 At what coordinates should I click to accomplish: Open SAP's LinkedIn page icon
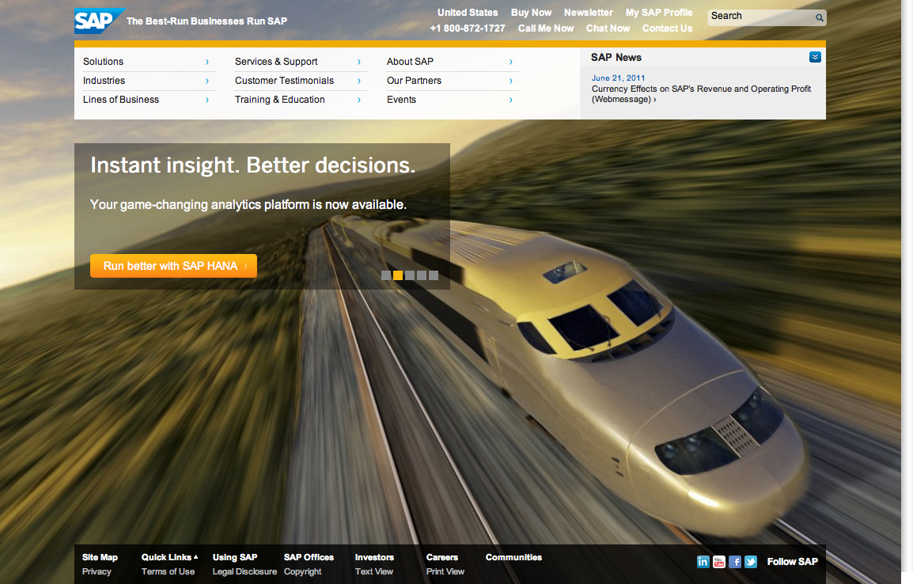point(703,562)
